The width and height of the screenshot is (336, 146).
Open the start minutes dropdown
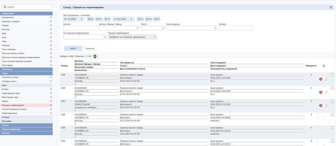(x=99, y=19)
